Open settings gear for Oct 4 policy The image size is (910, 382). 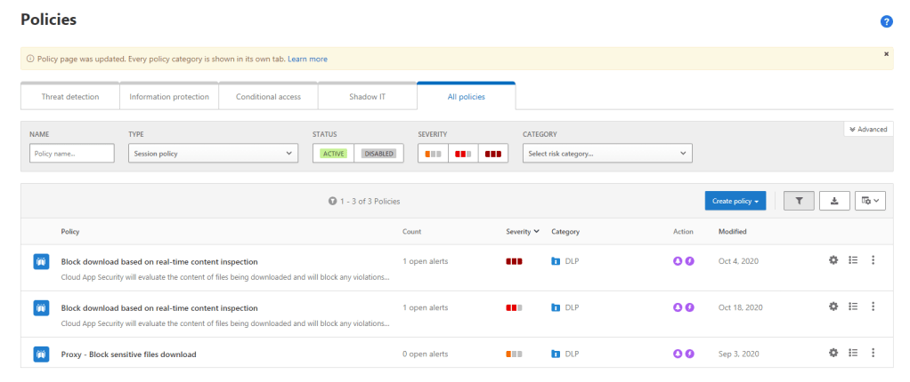833,260
